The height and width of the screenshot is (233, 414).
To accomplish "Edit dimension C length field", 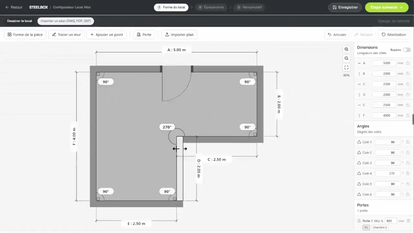I will 384,84.
